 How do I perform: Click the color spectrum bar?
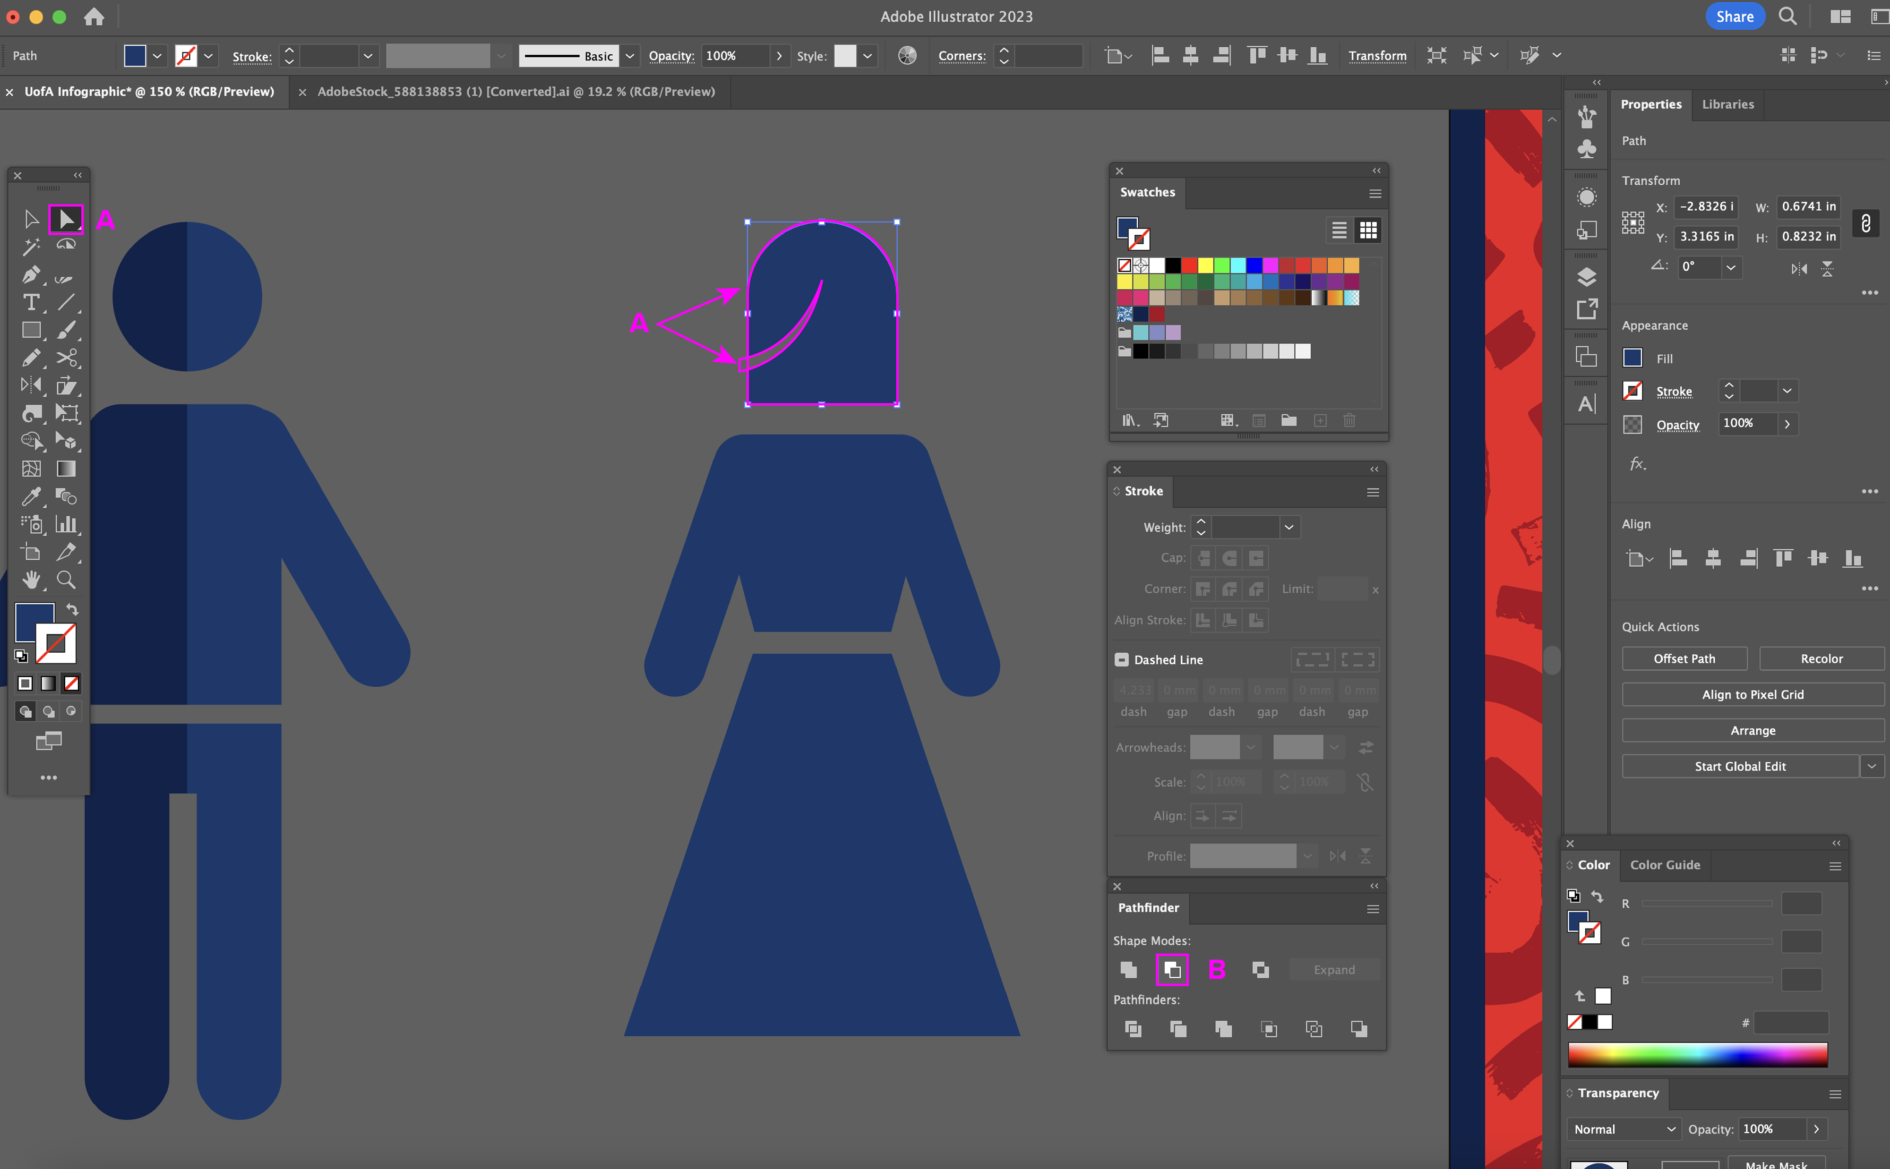1697,1055
